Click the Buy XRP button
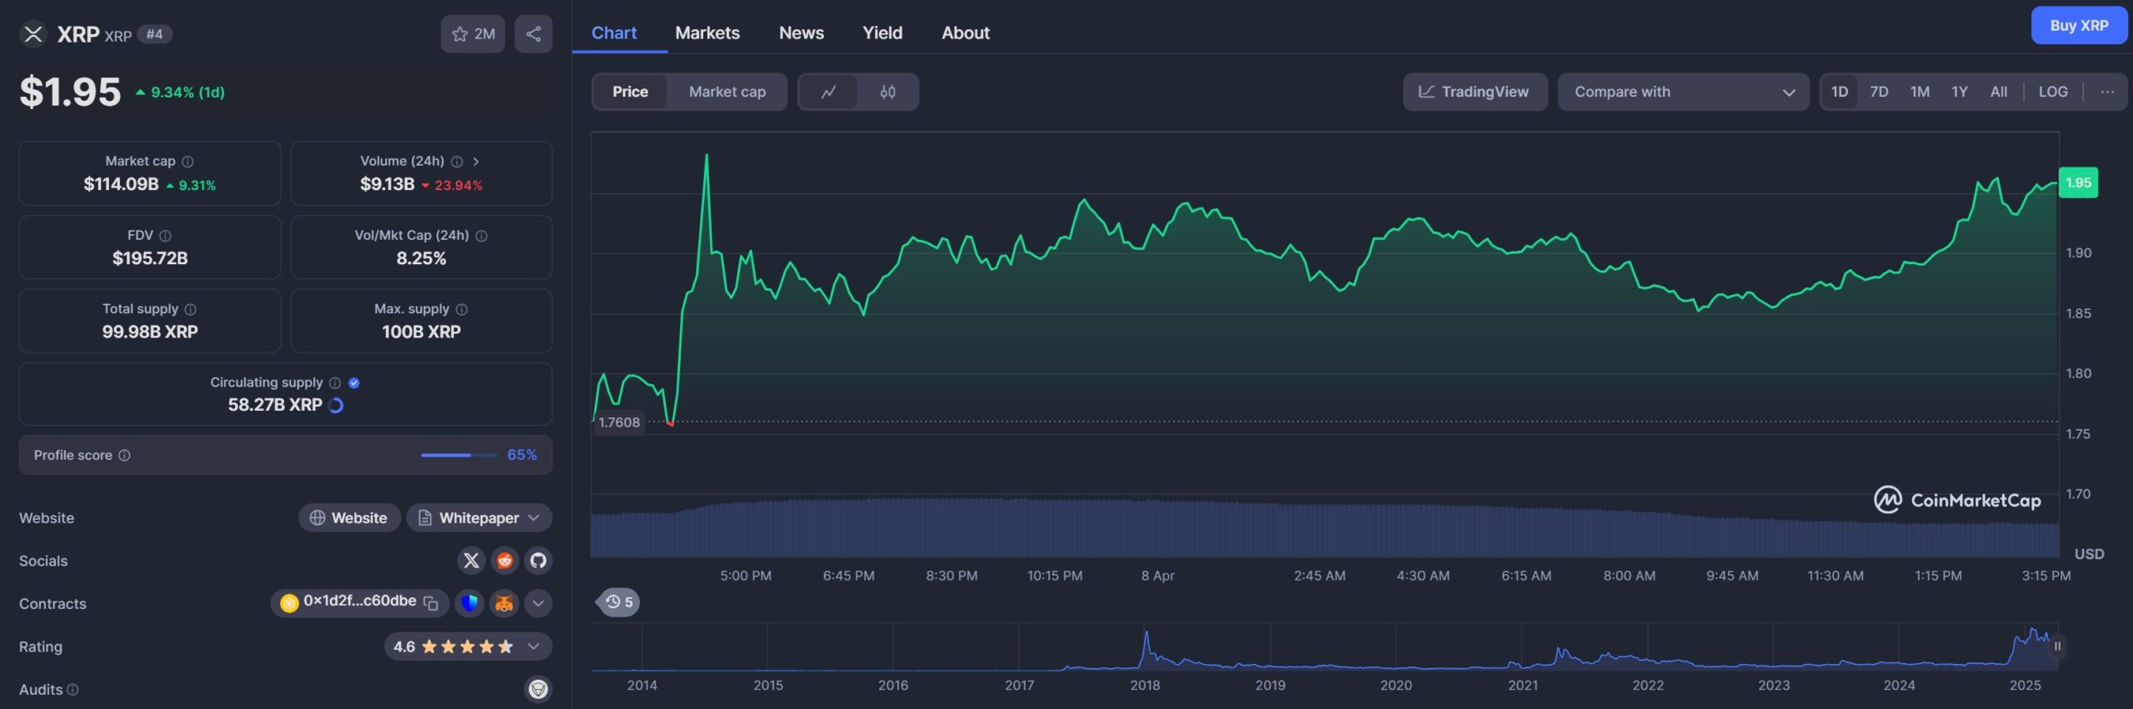This screenshot has height=709, width=2133. 2079,26
